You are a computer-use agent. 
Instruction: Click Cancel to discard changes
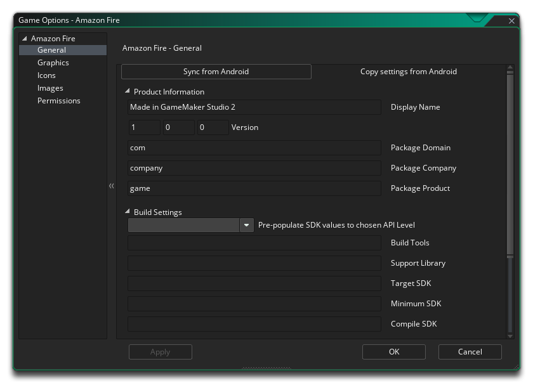pyautogui.click(x=470, y=352)
